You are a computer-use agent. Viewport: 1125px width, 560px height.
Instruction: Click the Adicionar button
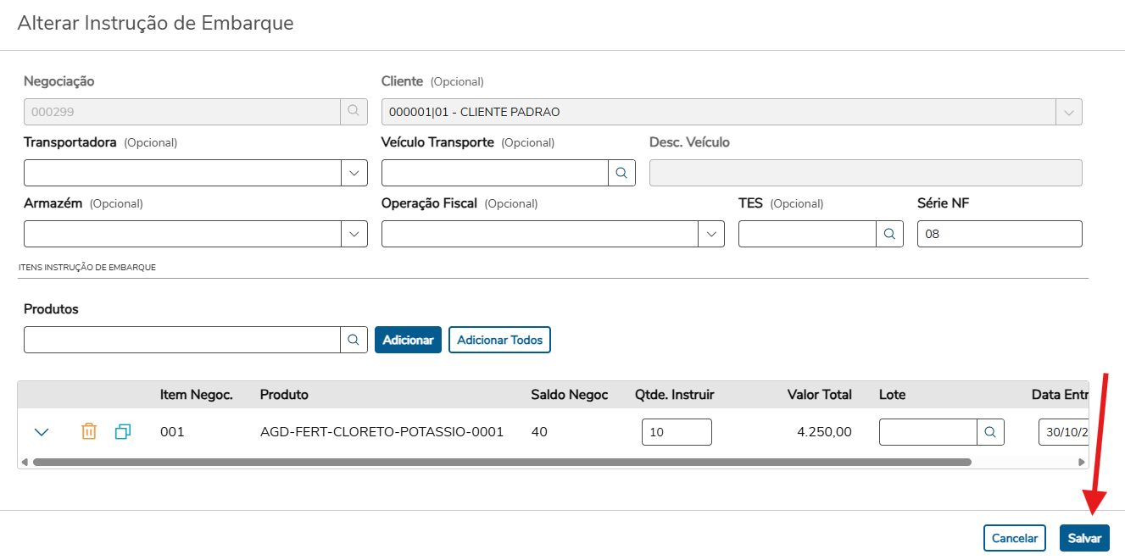point(408,340)
